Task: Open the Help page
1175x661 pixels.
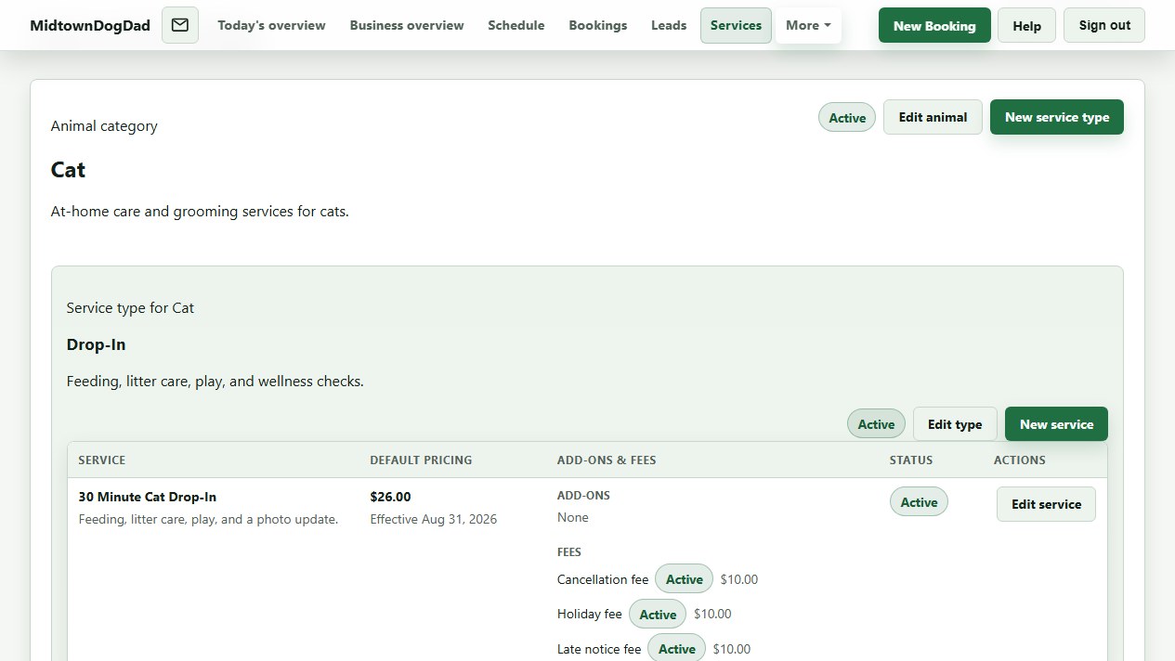Action: click(1026, 26)
